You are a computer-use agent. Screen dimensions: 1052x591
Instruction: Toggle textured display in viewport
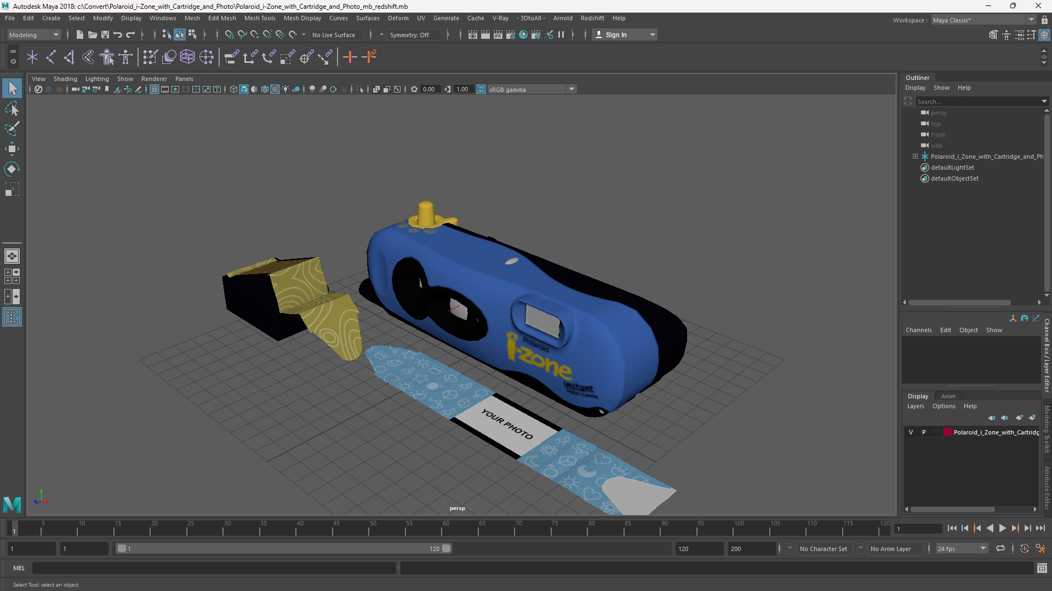click(x=275, y=89)
